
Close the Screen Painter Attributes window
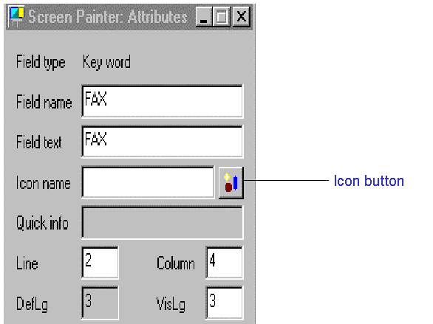click(242, 17)
